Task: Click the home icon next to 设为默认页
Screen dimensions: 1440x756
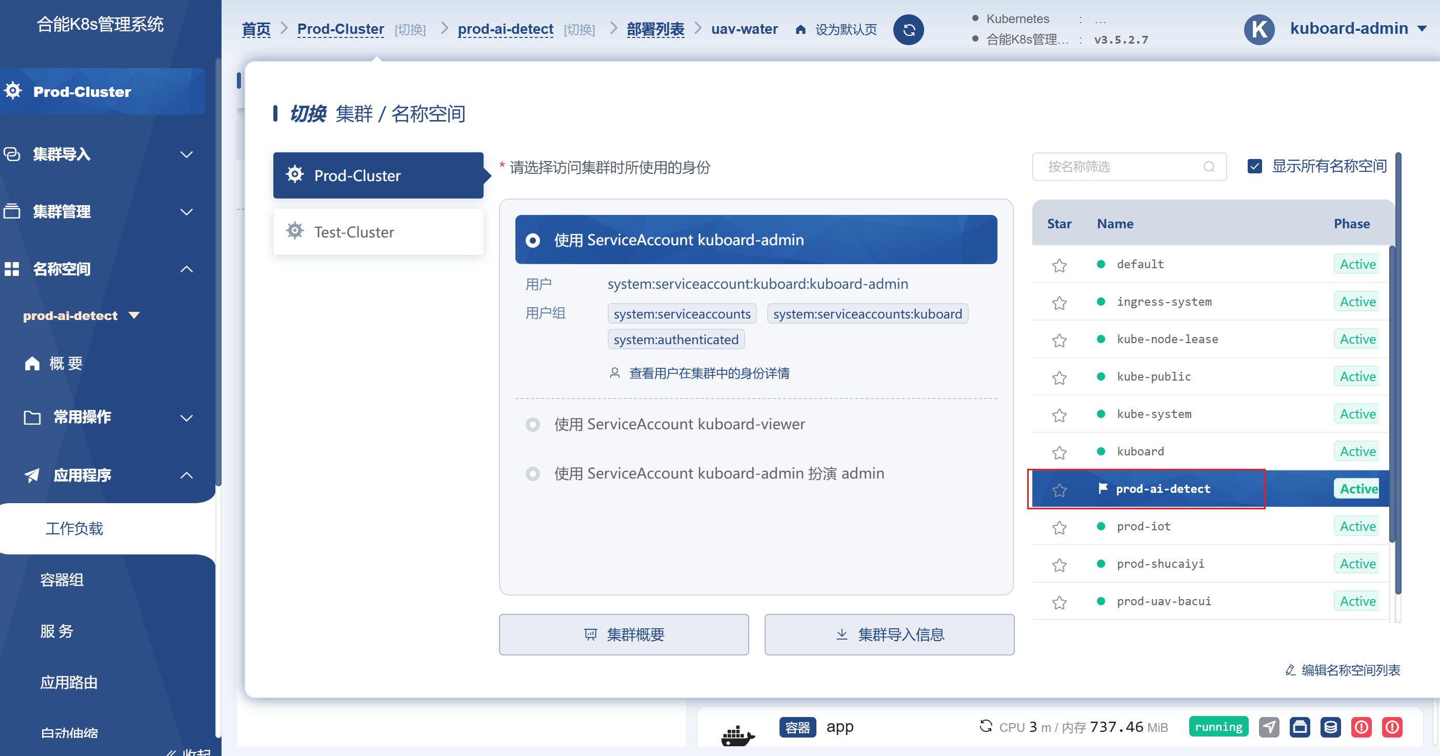Action: click(801, 29)
